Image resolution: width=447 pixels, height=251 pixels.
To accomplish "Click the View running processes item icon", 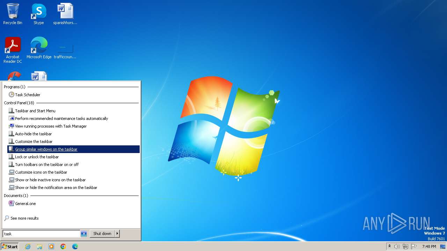I will (x=12, y=126).
